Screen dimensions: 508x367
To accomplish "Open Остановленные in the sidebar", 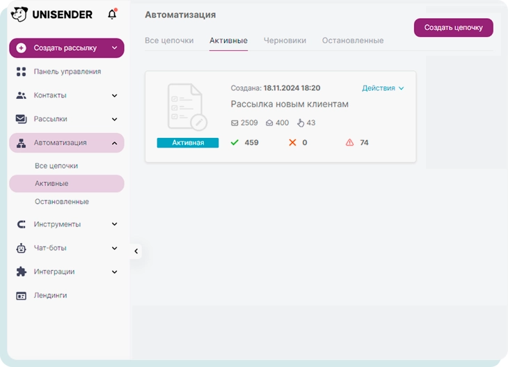I will coord(62,202).
